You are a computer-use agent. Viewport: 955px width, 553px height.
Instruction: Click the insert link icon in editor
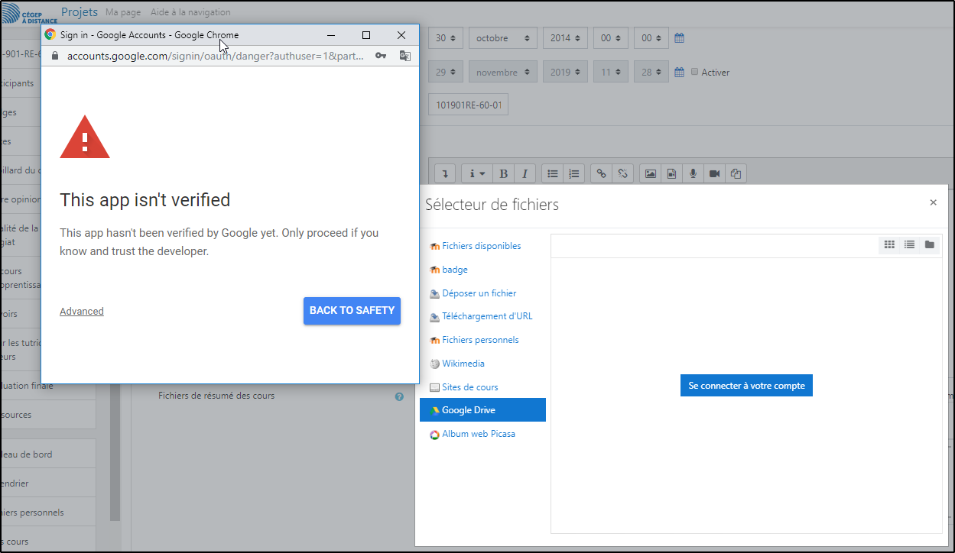[602, 173]
